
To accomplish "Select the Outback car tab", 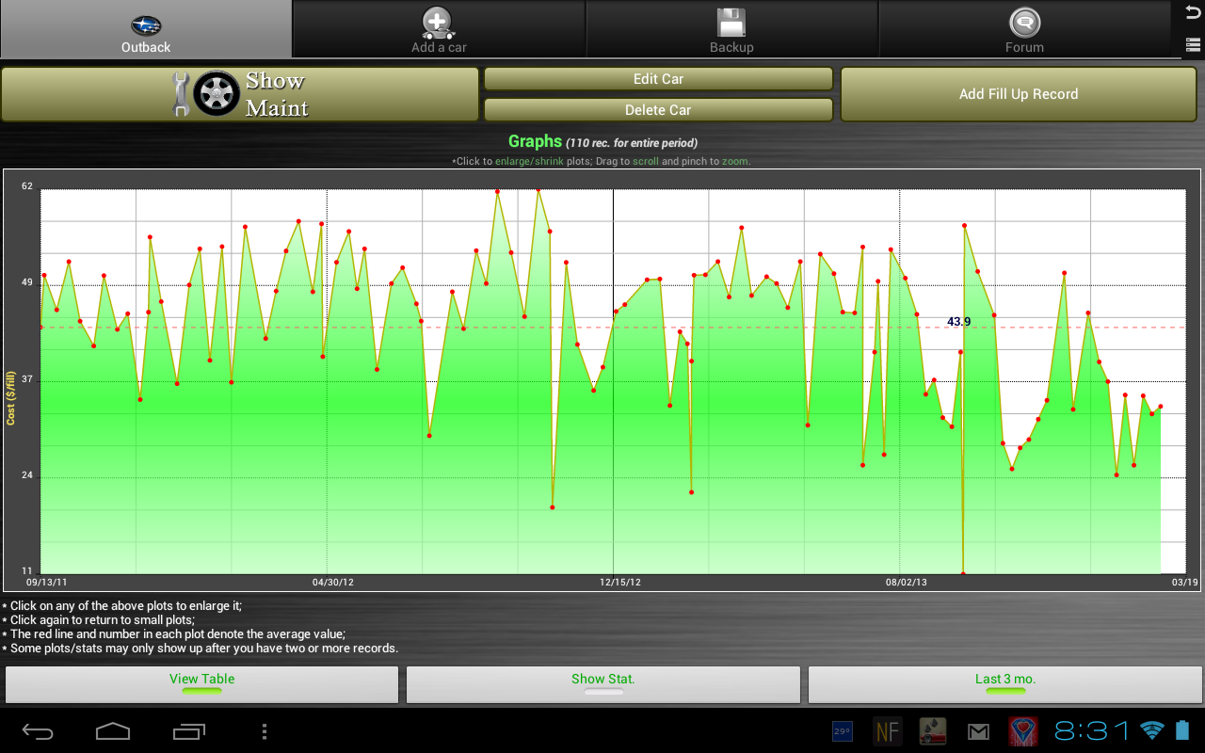I will (146, 29).
